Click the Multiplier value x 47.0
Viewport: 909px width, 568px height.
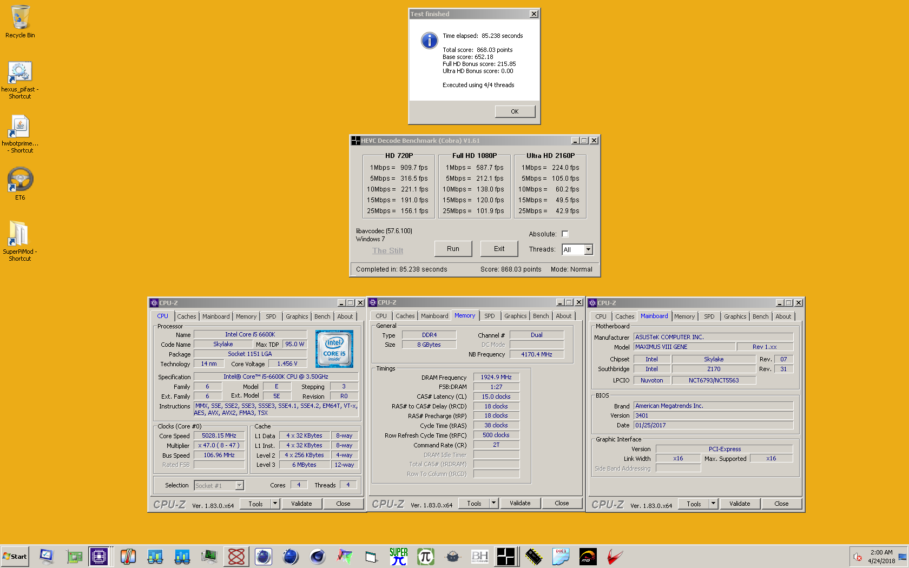click(219, 445)
